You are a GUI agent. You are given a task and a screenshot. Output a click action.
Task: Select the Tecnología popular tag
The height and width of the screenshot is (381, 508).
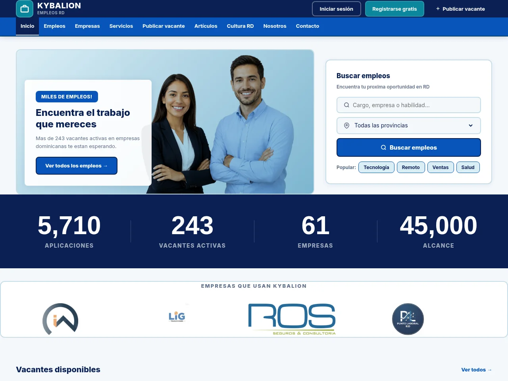pyautogui.click(x=376, y=167)
